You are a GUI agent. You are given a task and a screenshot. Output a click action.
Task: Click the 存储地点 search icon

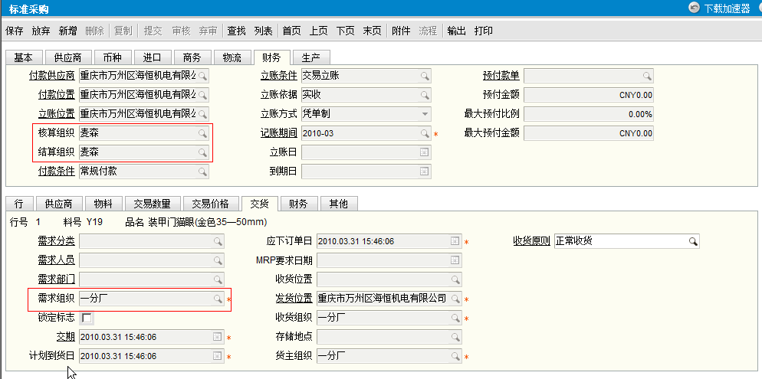pyautogui.click(x=455, y=337)
